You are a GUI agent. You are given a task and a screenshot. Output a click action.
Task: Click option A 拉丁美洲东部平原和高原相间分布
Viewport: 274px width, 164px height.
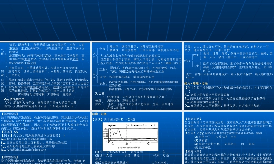(26, 139)
